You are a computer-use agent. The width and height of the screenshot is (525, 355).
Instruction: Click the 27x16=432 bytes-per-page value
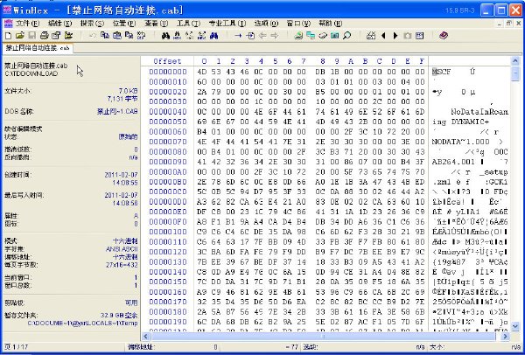tap(122, 265)
